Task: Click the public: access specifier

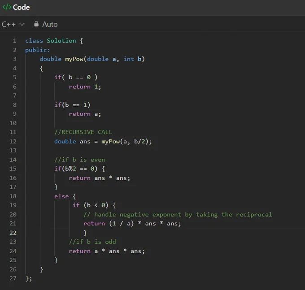Action: [x=38, y=50]
